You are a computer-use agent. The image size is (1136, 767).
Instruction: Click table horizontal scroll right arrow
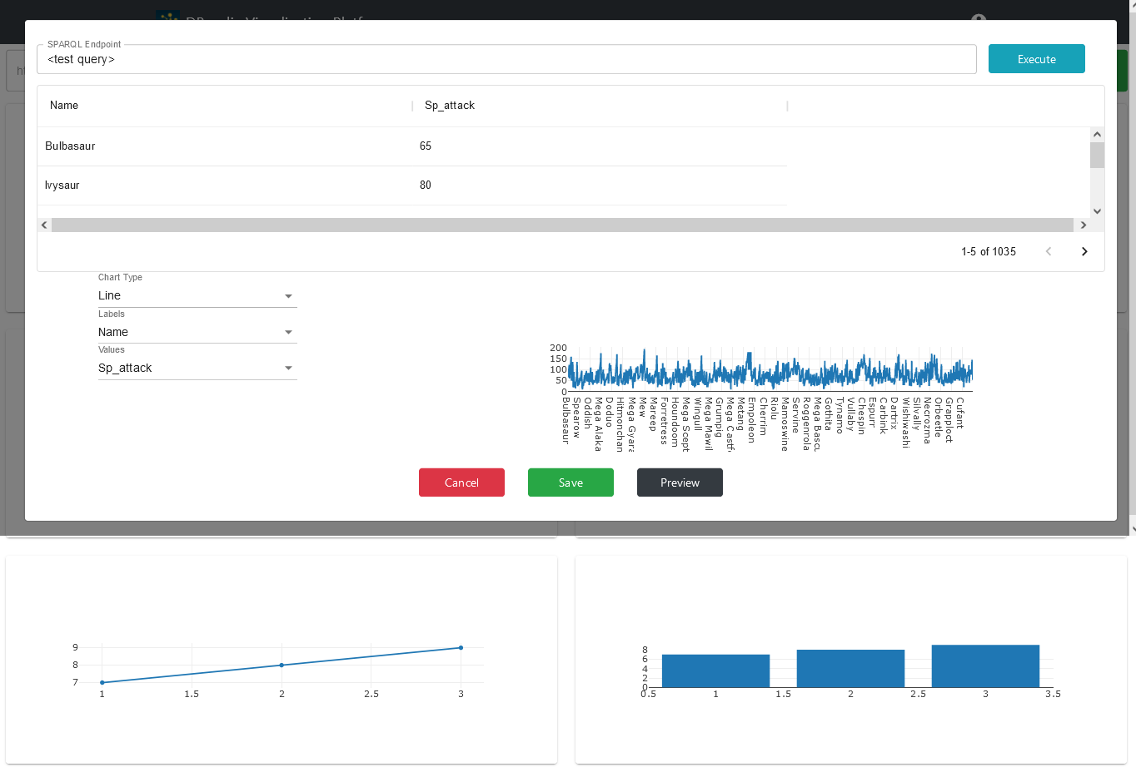1083,225
